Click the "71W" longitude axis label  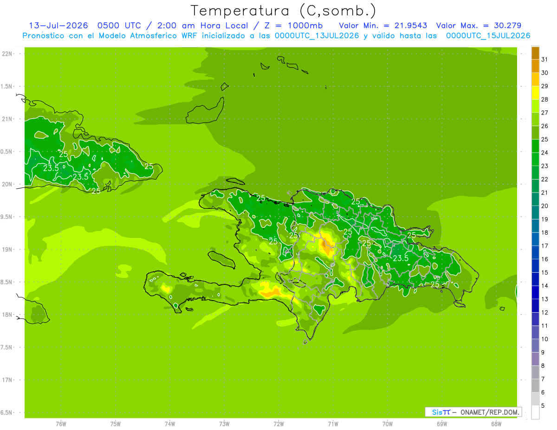[x=333, y=424]
